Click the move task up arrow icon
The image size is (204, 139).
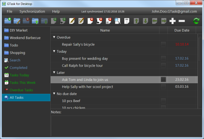136,21
